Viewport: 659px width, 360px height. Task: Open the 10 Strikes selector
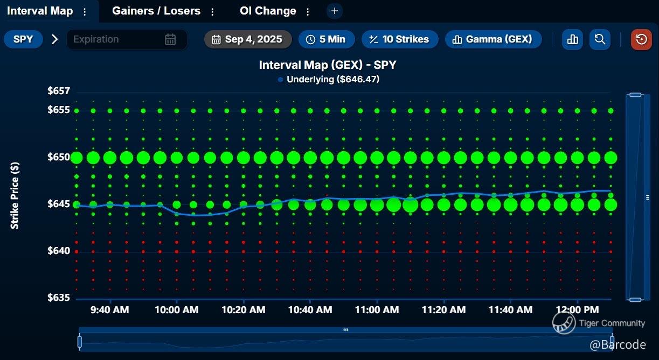coord(399,39)
